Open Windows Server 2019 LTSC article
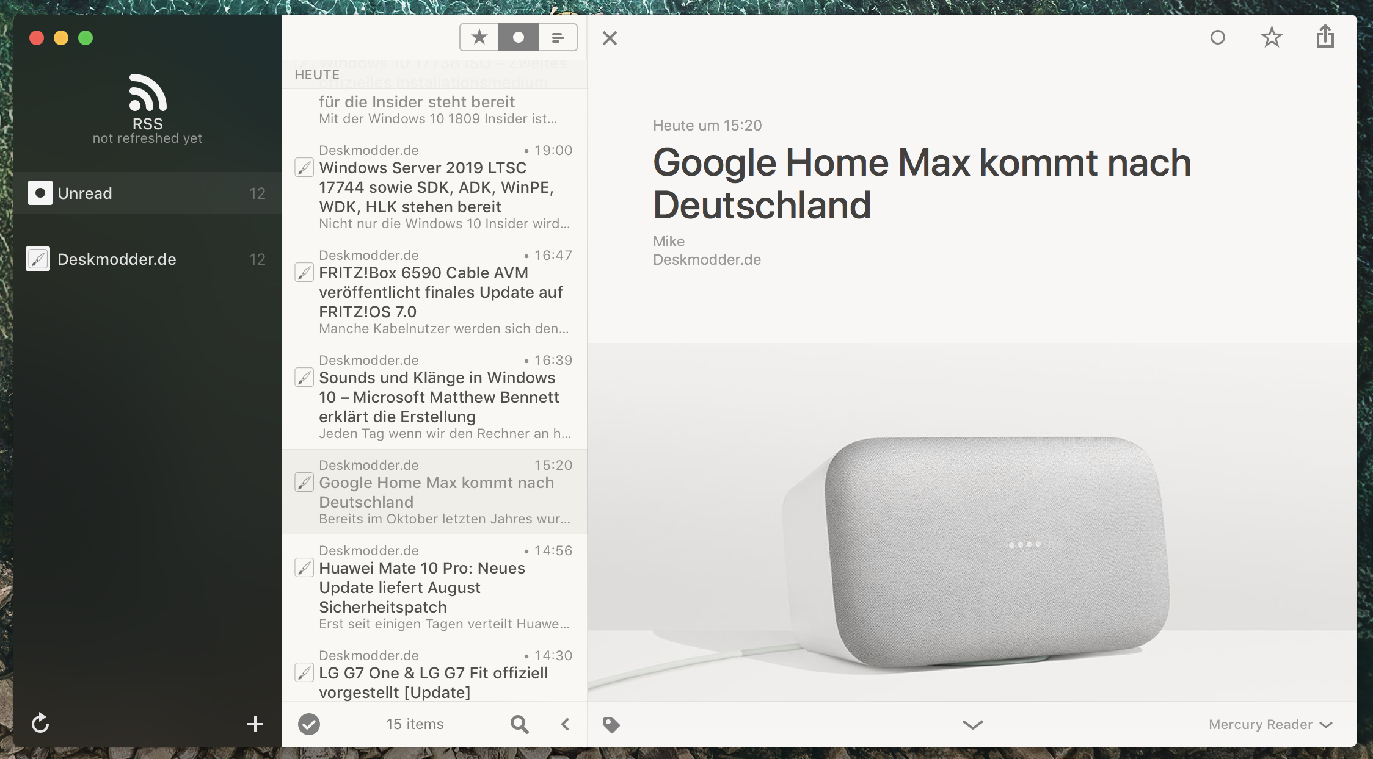The image size is (1373, 759). [x=435, y=187]
